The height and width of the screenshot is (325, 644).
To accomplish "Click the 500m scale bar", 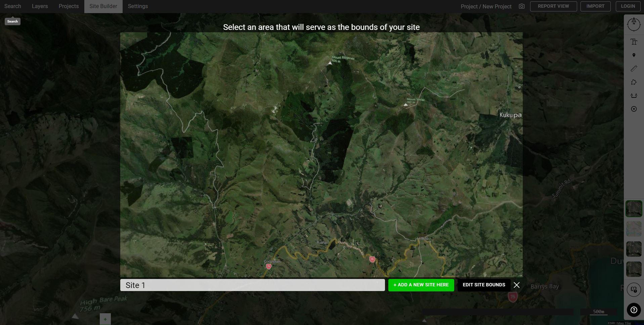I will 599,312.
